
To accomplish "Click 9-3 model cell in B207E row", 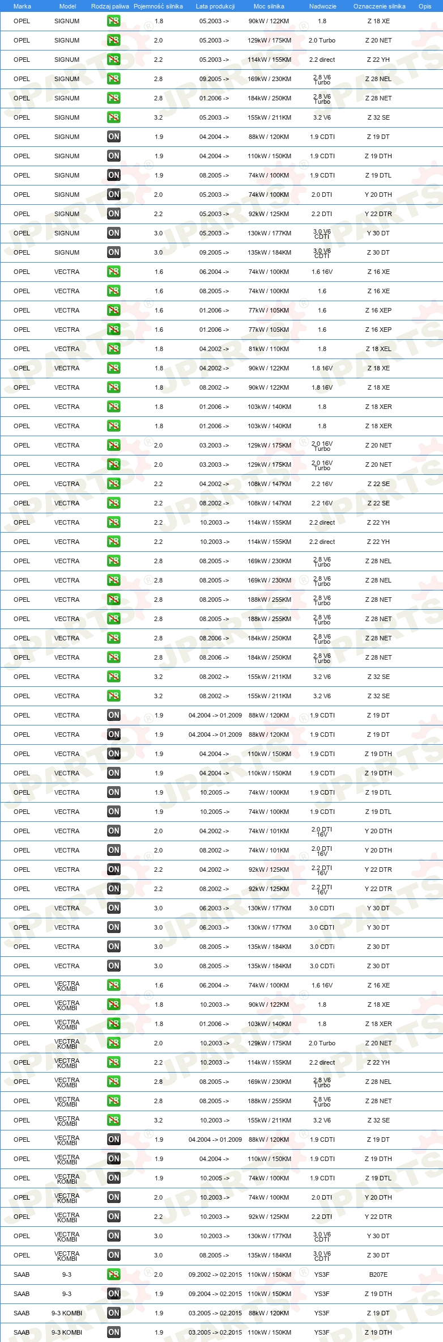I will pos(67,1275).
